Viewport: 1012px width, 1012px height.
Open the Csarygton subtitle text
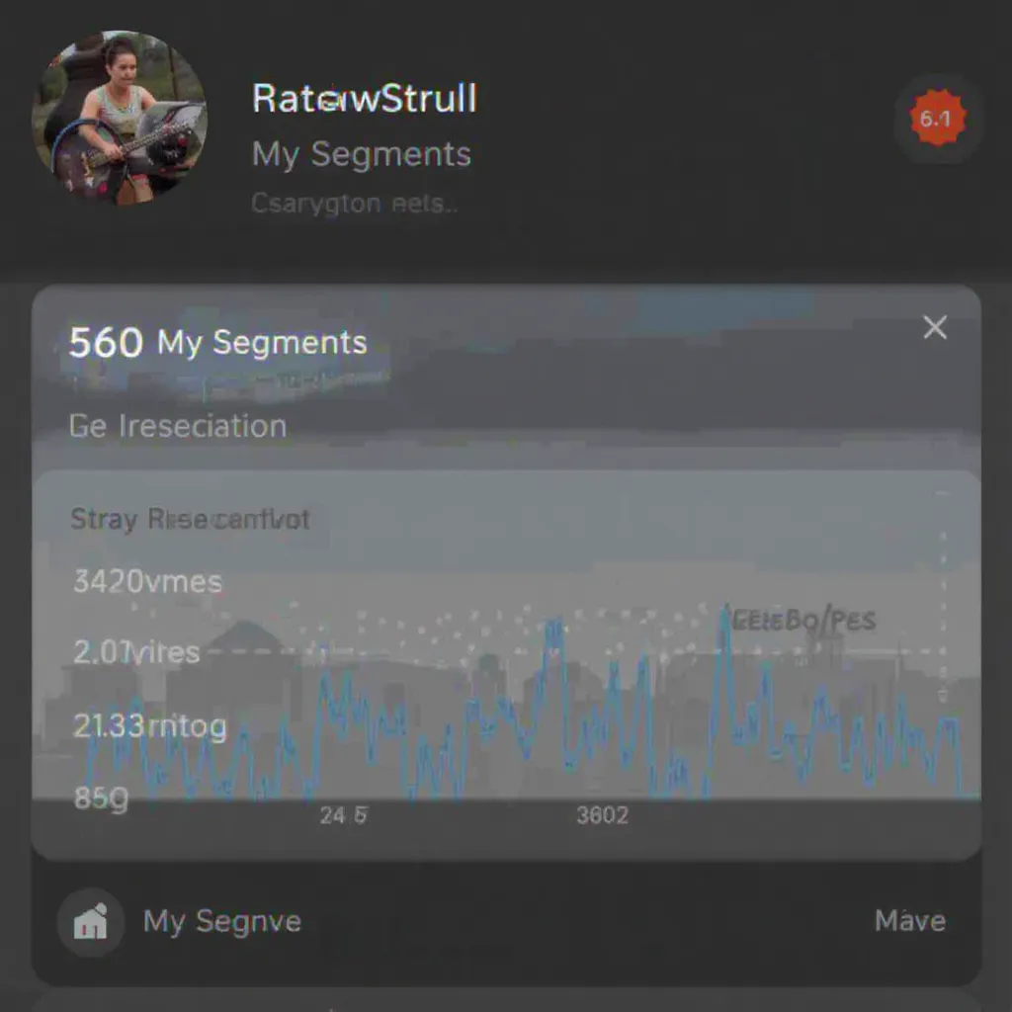coord(355,204)
